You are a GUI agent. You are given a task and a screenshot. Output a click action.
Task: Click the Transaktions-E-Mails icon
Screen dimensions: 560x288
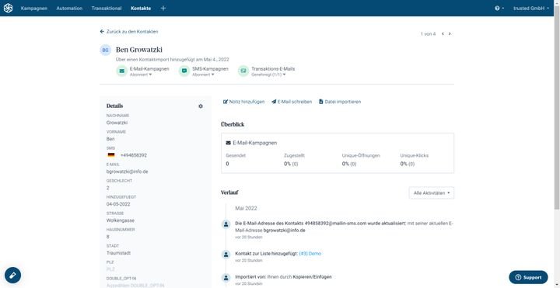point(243,71)
